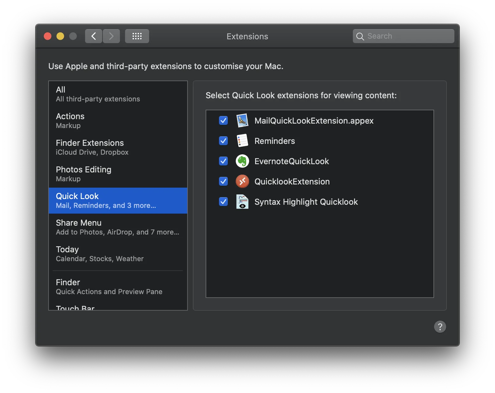The height and width of the screenshot is (393, 495).
Task: Click the Syntax Highlight Quicklook document icon
Action: click(242, 202)
